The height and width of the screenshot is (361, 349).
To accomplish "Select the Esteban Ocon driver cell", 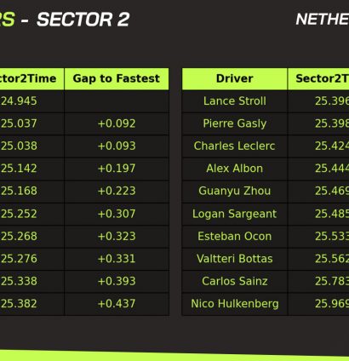I will tap(234, 236).
